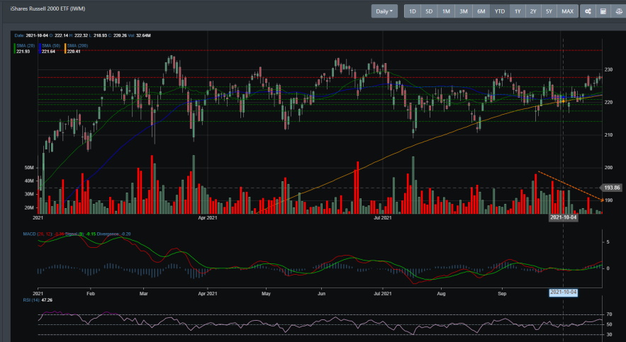Set chart range to 5Y
This screenshot has height=342, width=626.
(549, 11)
